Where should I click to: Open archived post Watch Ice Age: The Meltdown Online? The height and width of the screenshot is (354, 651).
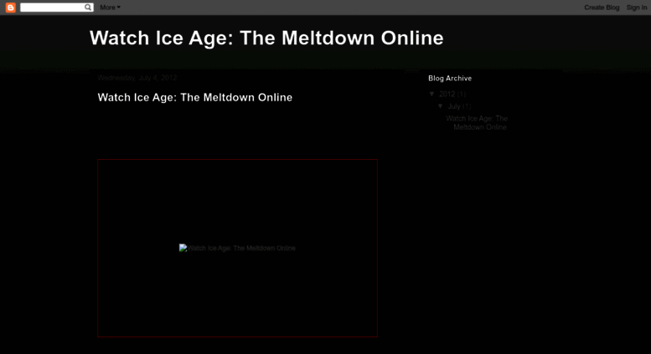477,123
